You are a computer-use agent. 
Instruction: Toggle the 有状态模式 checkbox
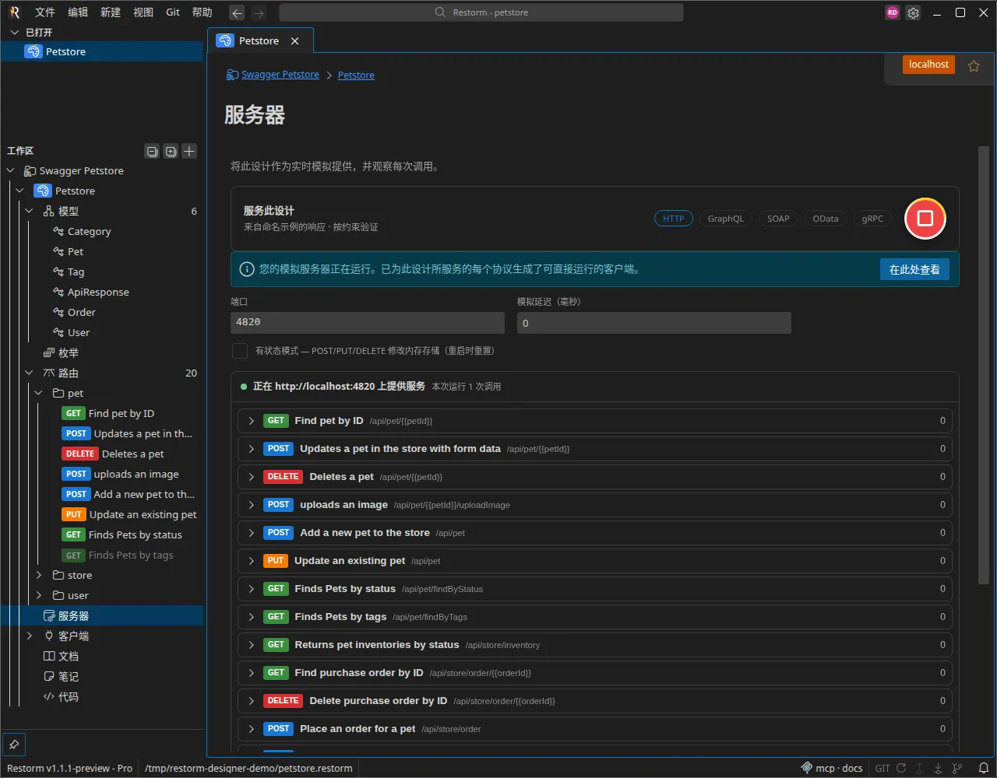(240, 351)
